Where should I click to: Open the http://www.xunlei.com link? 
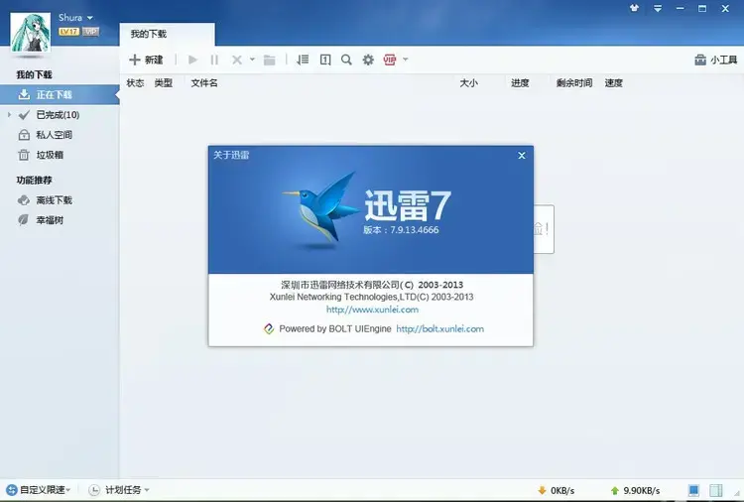pyautogui.click(x=372, y=310)
